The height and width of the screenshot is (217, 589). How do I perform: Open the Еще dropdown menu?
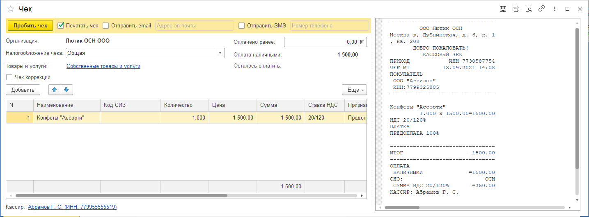tap(354, 90)
